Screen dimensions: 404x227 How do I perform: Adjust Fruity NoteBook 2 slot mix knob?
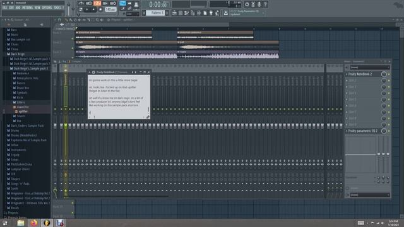click(x=384, y=74)
